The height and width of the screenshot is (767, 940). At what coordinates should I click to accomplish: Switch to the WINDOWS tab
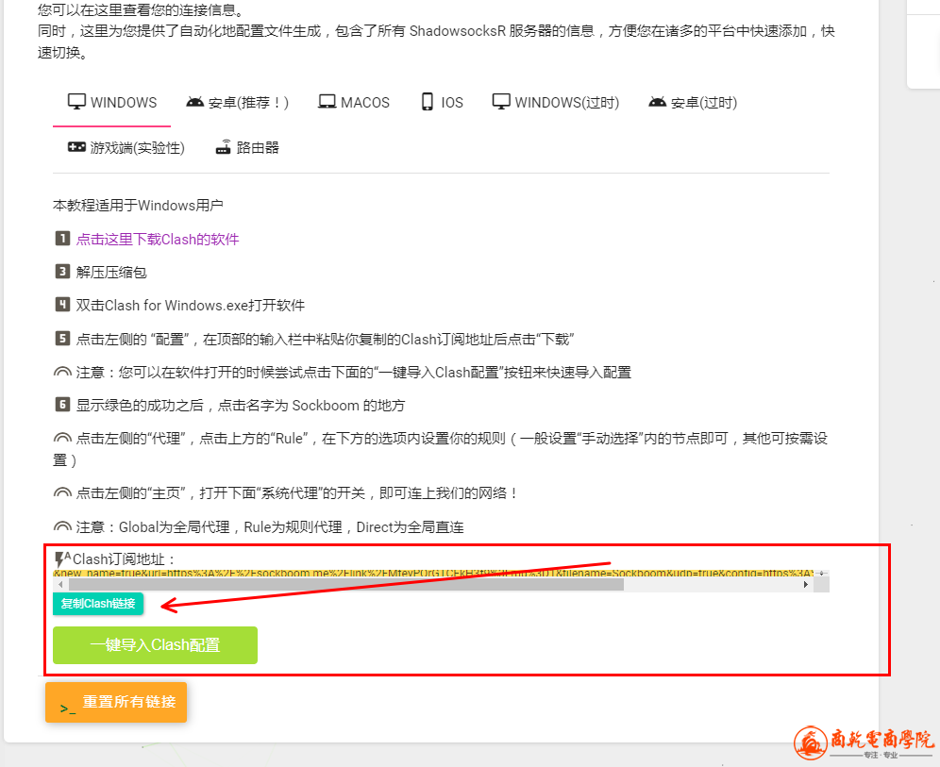pyautogui.click(x=112, y=103)
